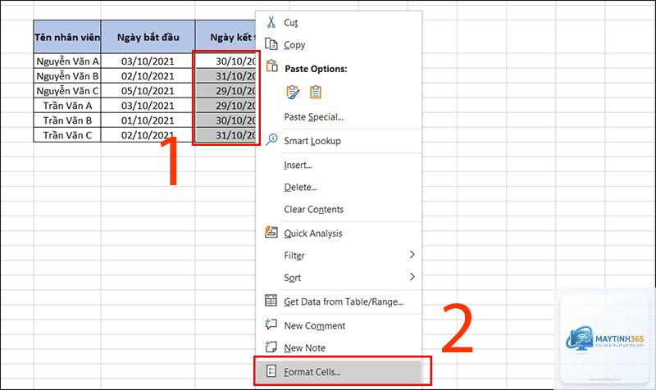The height and width of the screenshot is (390, 656).
Task: Click the Smart Lookup magnifier icon
Action: click(x=271, y=139)
